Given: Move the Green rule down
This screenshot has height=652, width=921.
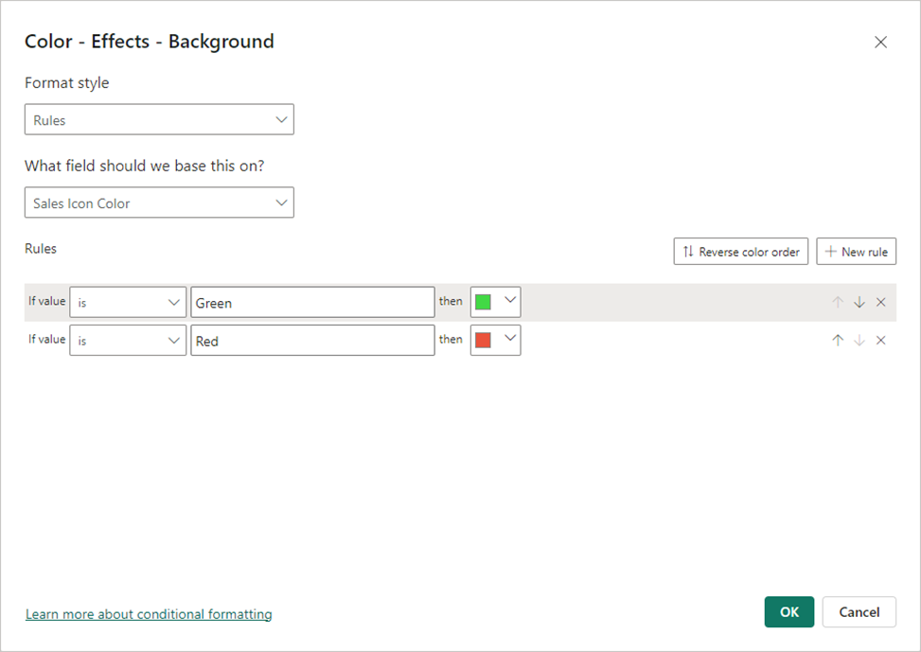Looking at the screenshot, I should tap(859, 303).
